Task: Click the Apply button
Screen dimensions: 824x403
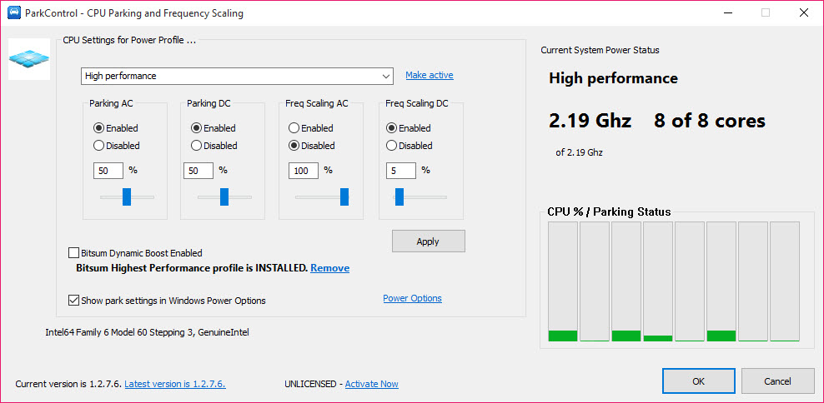Action: (429, 241)
